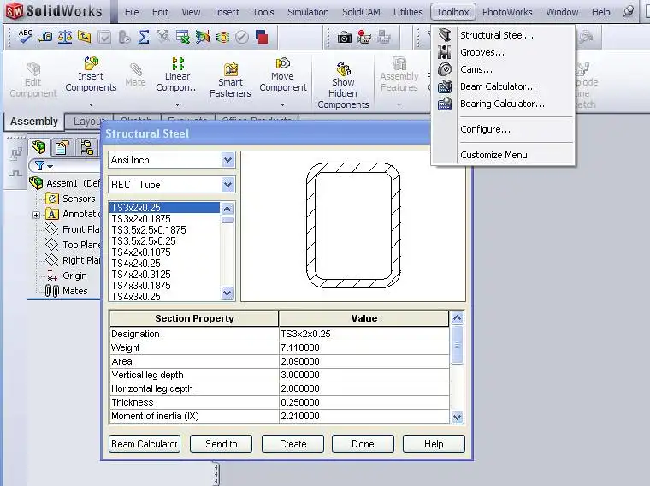This screenshot has height=486, width=650.
Task: Click the Send to button
Action: click(x=222, y=444)
